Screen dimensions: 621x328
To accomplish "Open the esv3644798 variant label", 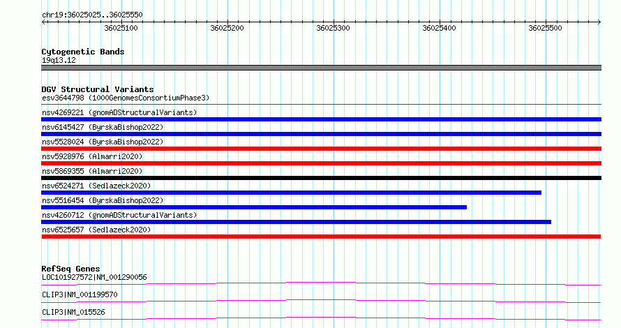I will click(126, 98).
